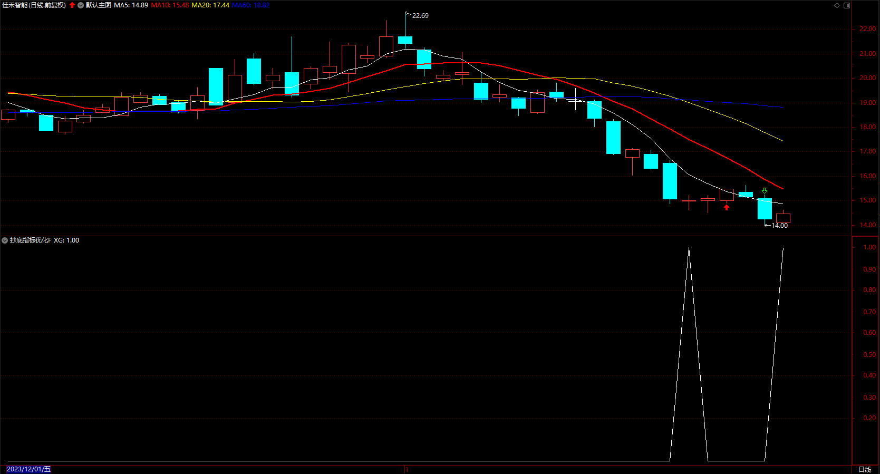
Task: Click the red buy arrow marker below candle
Action: point(727,207)
